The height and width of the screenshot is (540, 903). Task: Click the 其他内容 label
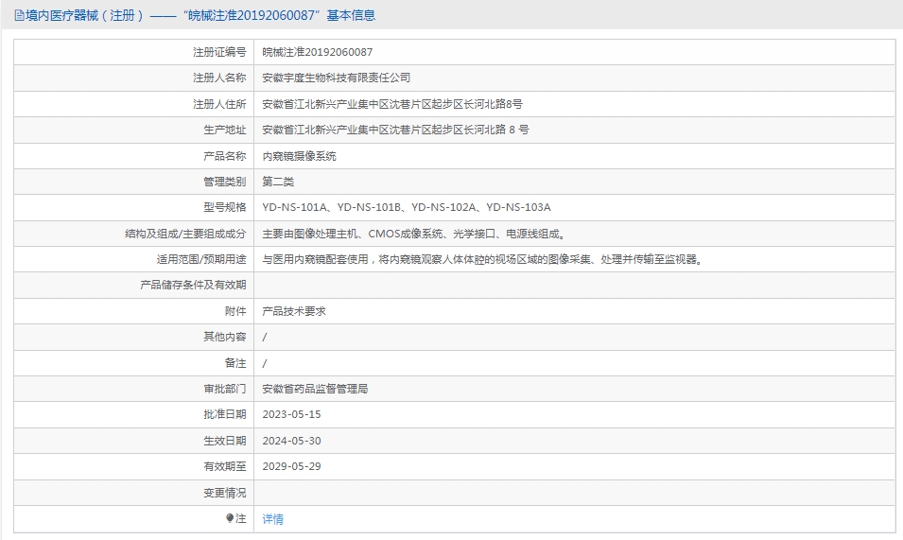225,337
